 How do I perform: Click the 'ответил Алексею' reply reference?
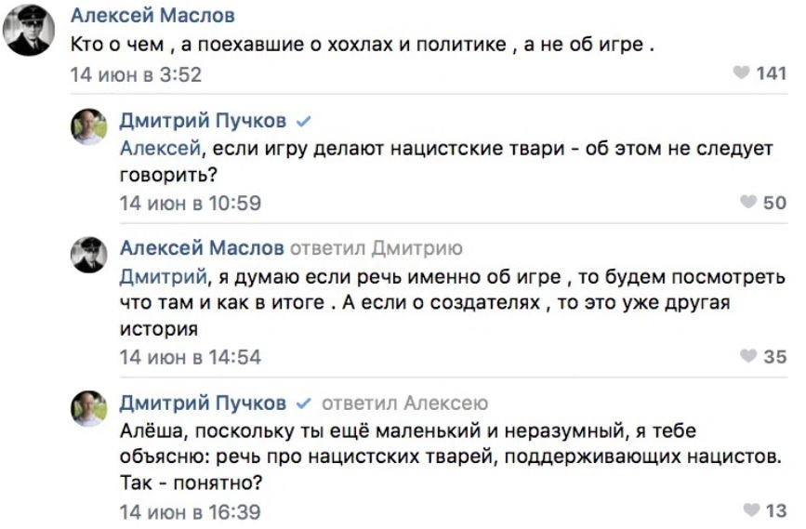(404, 403)
